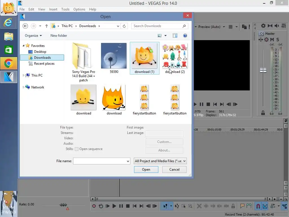The image size is (289, 217).
Task: Click the preview Overlays grid icon
Action: (231, 27)
